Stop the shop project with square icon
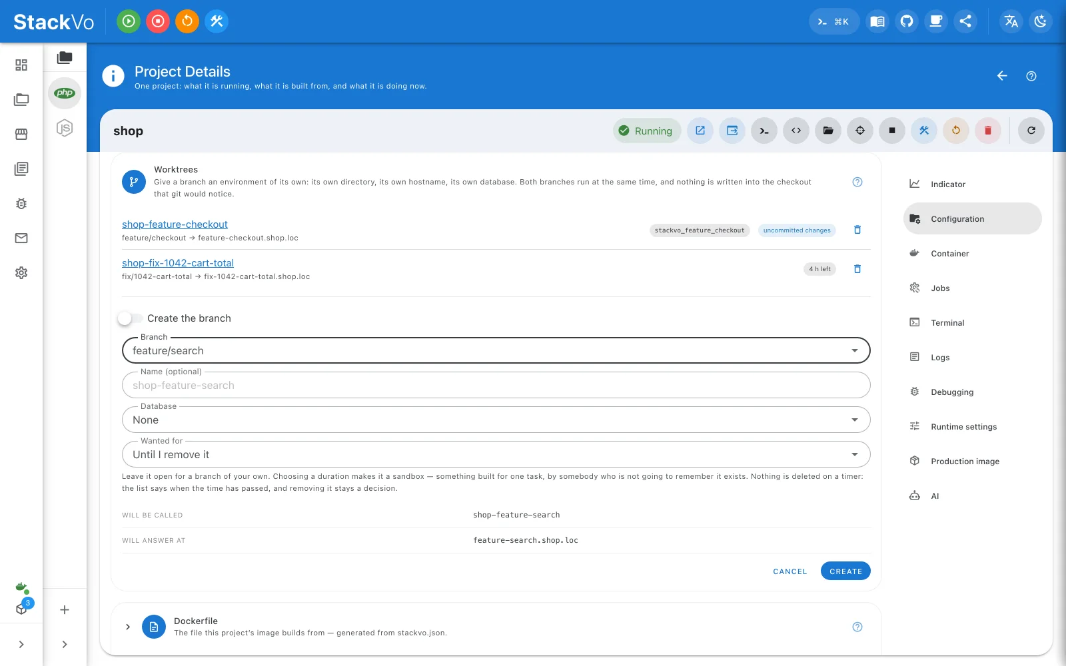This screenshot has width=1066, height=666. tap(892, 131)
